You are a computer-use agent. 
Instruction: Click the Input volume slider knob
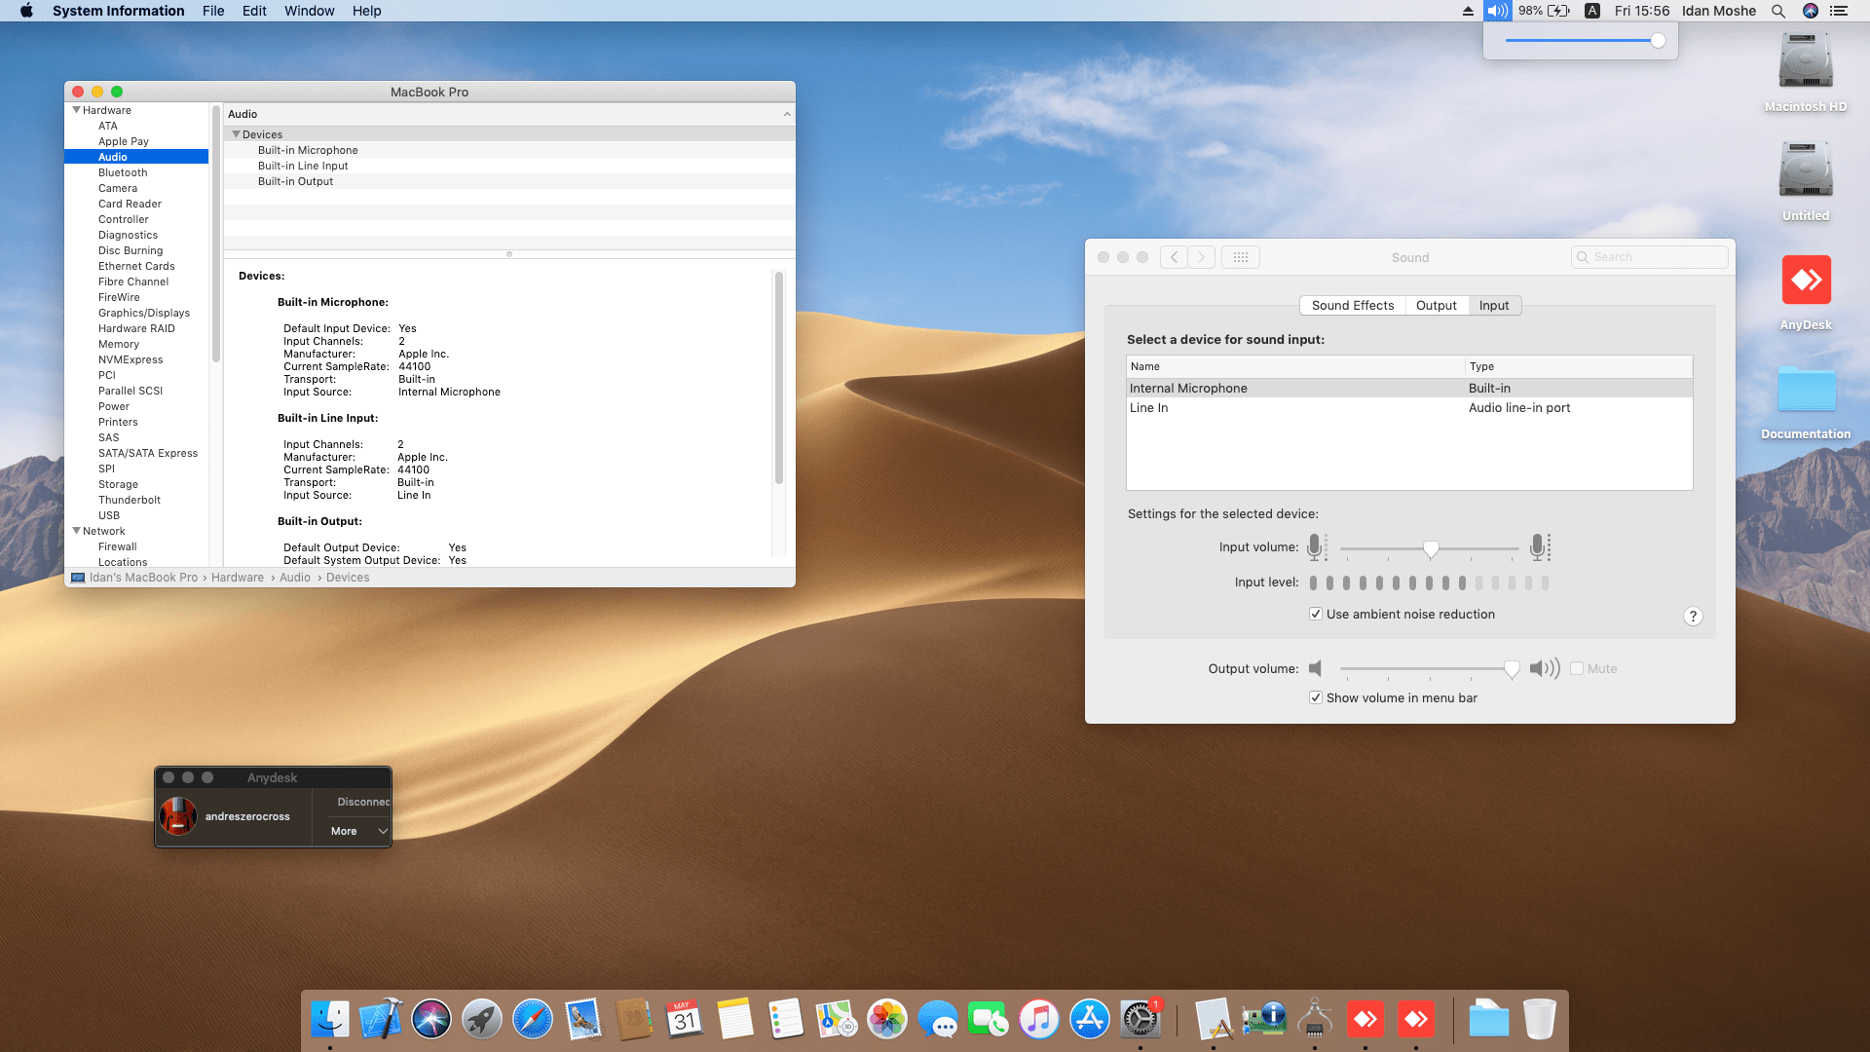1431,549
